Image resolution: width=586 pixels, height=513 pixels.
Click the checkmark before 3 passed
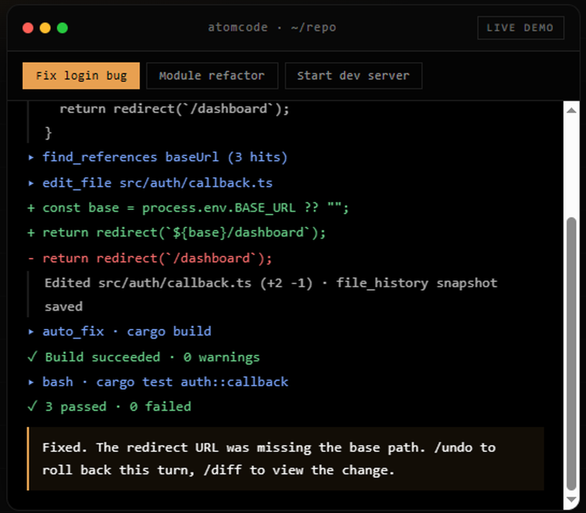(x=32, y=406)
